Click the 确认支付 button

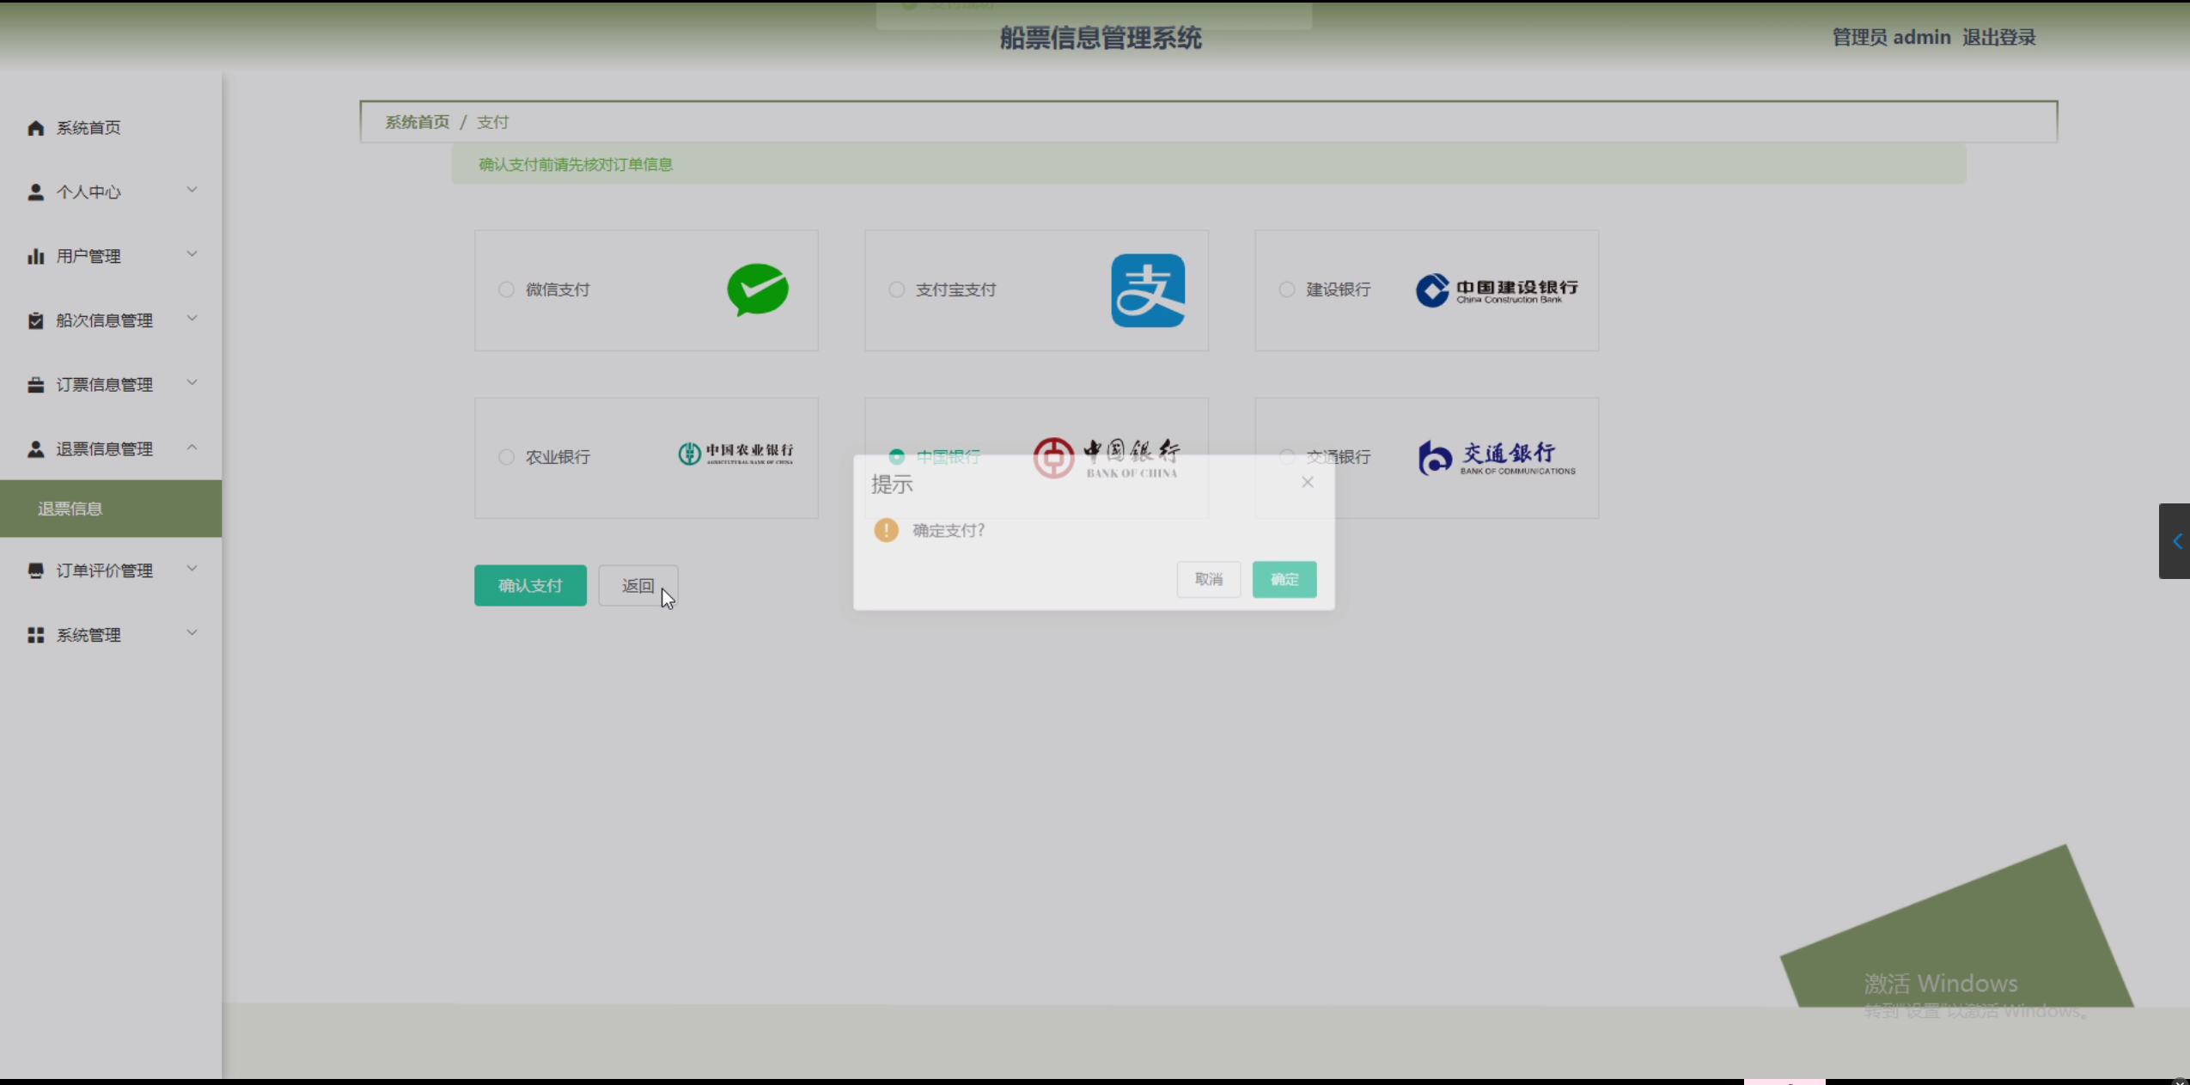(x=530, y=585)
